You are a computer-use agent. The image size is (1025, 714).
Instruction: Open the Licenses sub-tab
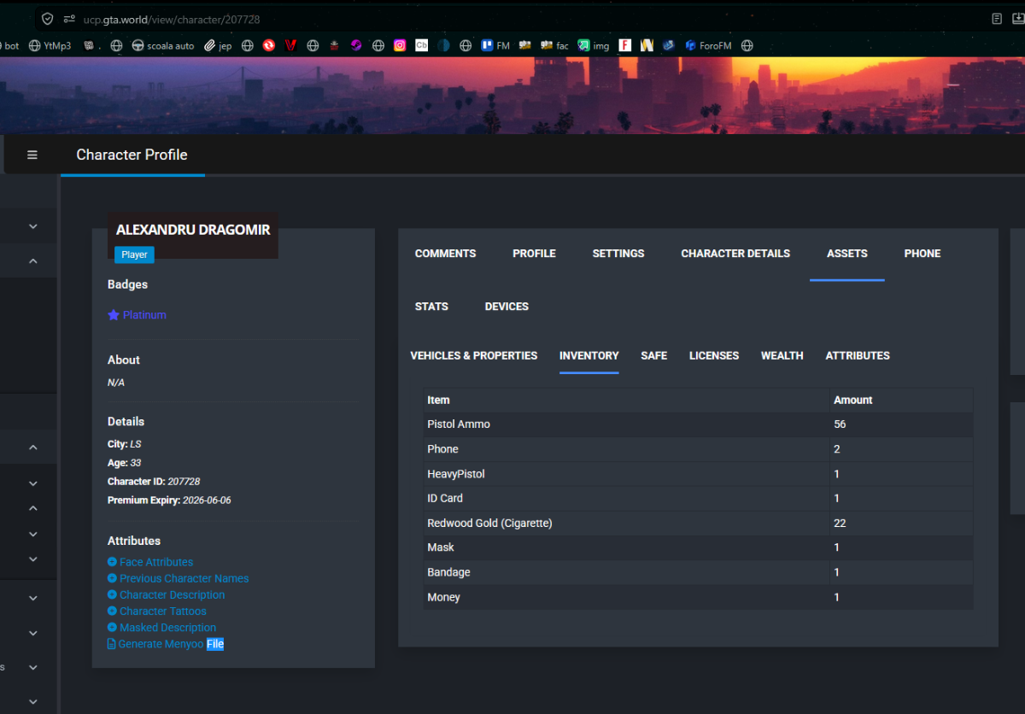pyautogui.click(x=714, y=355)
